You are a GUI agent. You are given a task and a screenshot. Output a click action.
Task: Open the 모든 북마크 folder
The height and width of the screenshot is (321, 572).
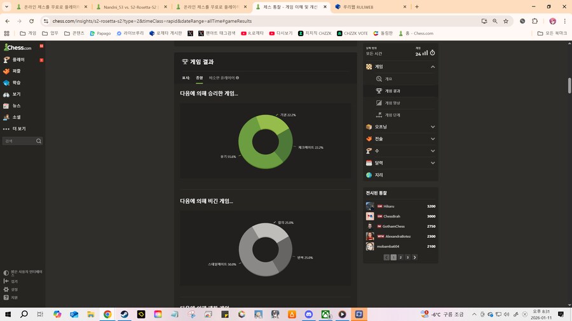point(552,34)
